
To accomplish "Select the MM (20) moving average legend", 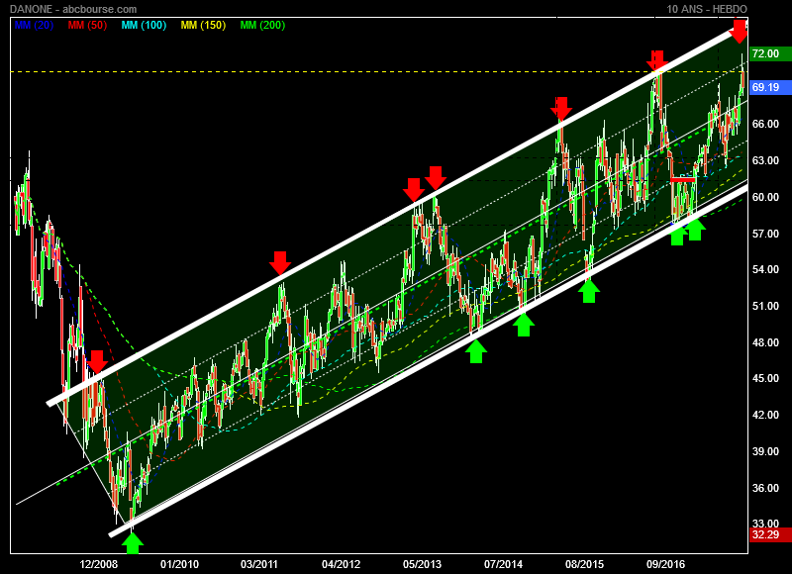I will tap(34, 26).
